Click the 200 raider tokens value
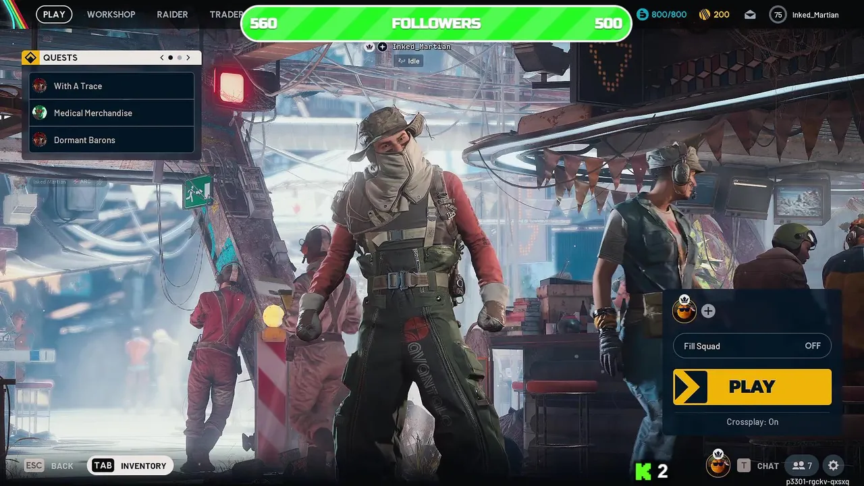This screenshot has width=864, height=486. click(721, 15)
